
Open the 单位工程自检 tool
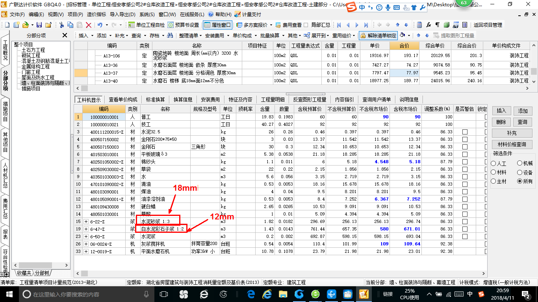click(x=147, y=25)
